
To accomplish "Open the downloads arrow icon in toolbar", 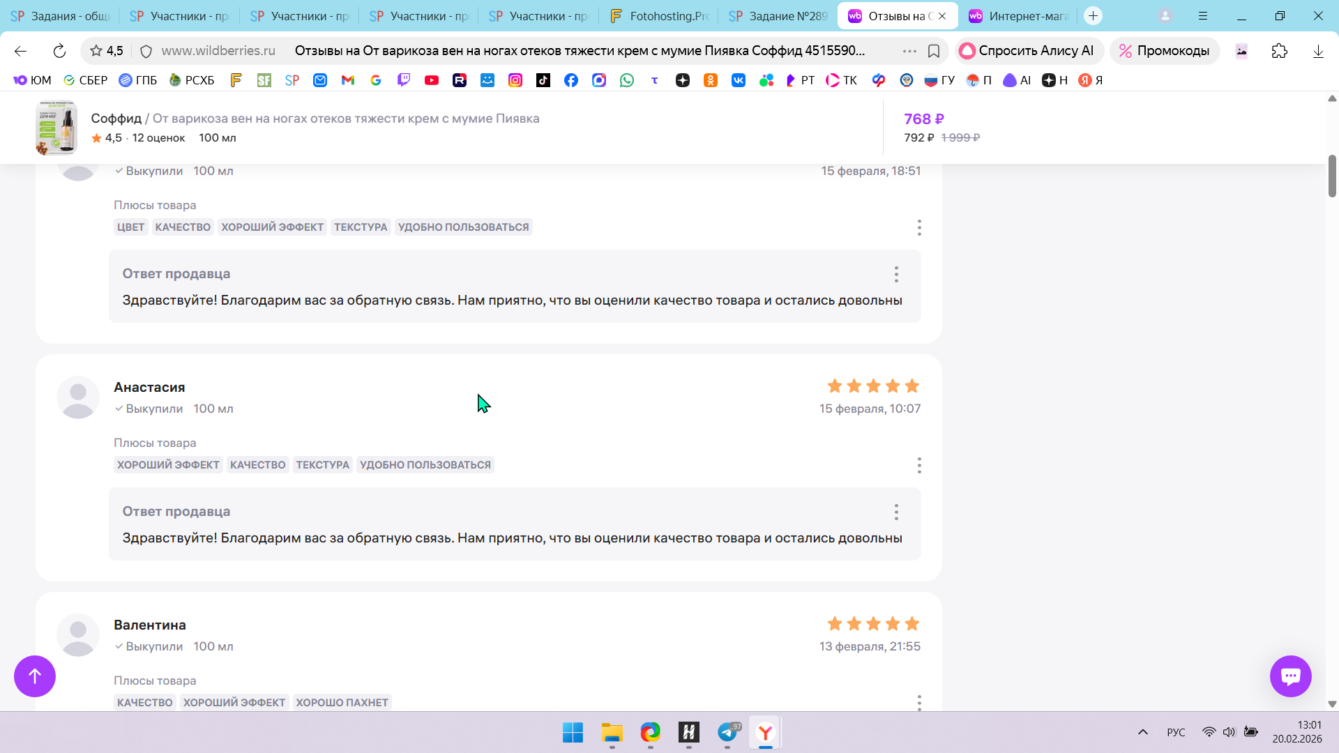I will coord(1318,51).
